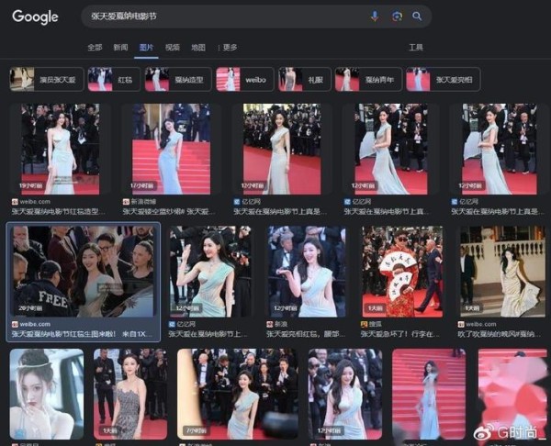The width and height of the screenshot is (551, 446).
Task: Open the 7小时前 image thumbnail
Action: 238,394
